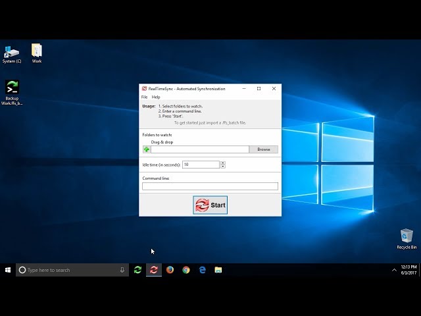
Task: Click the Start synchronization button
Action: click(x=210, y=205)
